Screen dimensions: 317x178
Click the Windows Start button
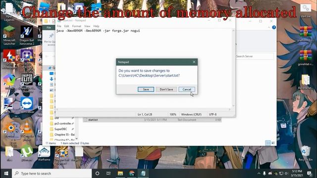coord(6,174)
